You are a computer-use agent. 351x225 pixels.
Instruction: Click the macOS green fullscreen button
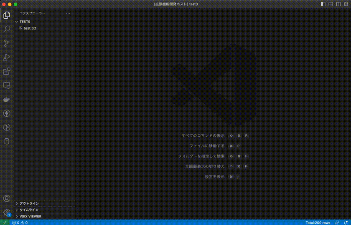pyautogui.click(x=15, y=4)
